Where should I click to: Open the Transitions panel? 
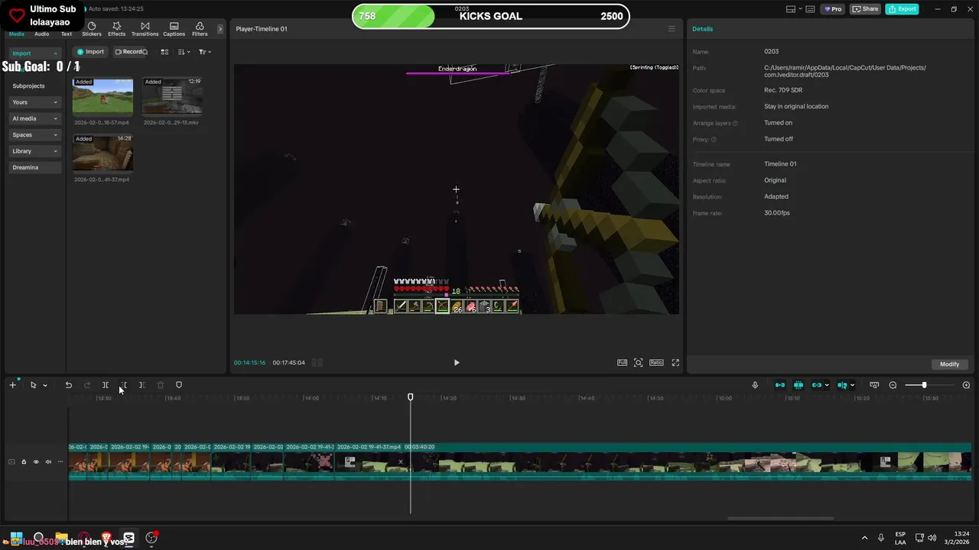(145, 29)
